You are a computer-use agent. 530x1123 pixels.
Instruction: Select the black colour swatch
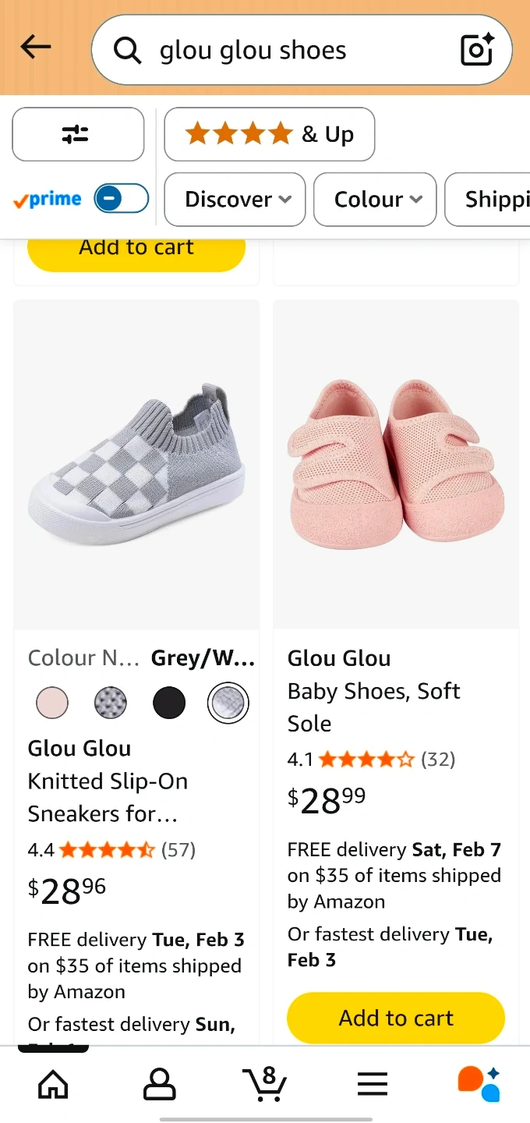pos(169,703)
